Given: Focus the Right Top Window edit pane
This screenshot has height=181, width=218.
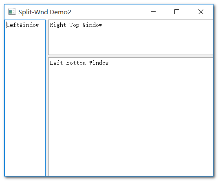Looking at the screenshot, I should 130,37.
